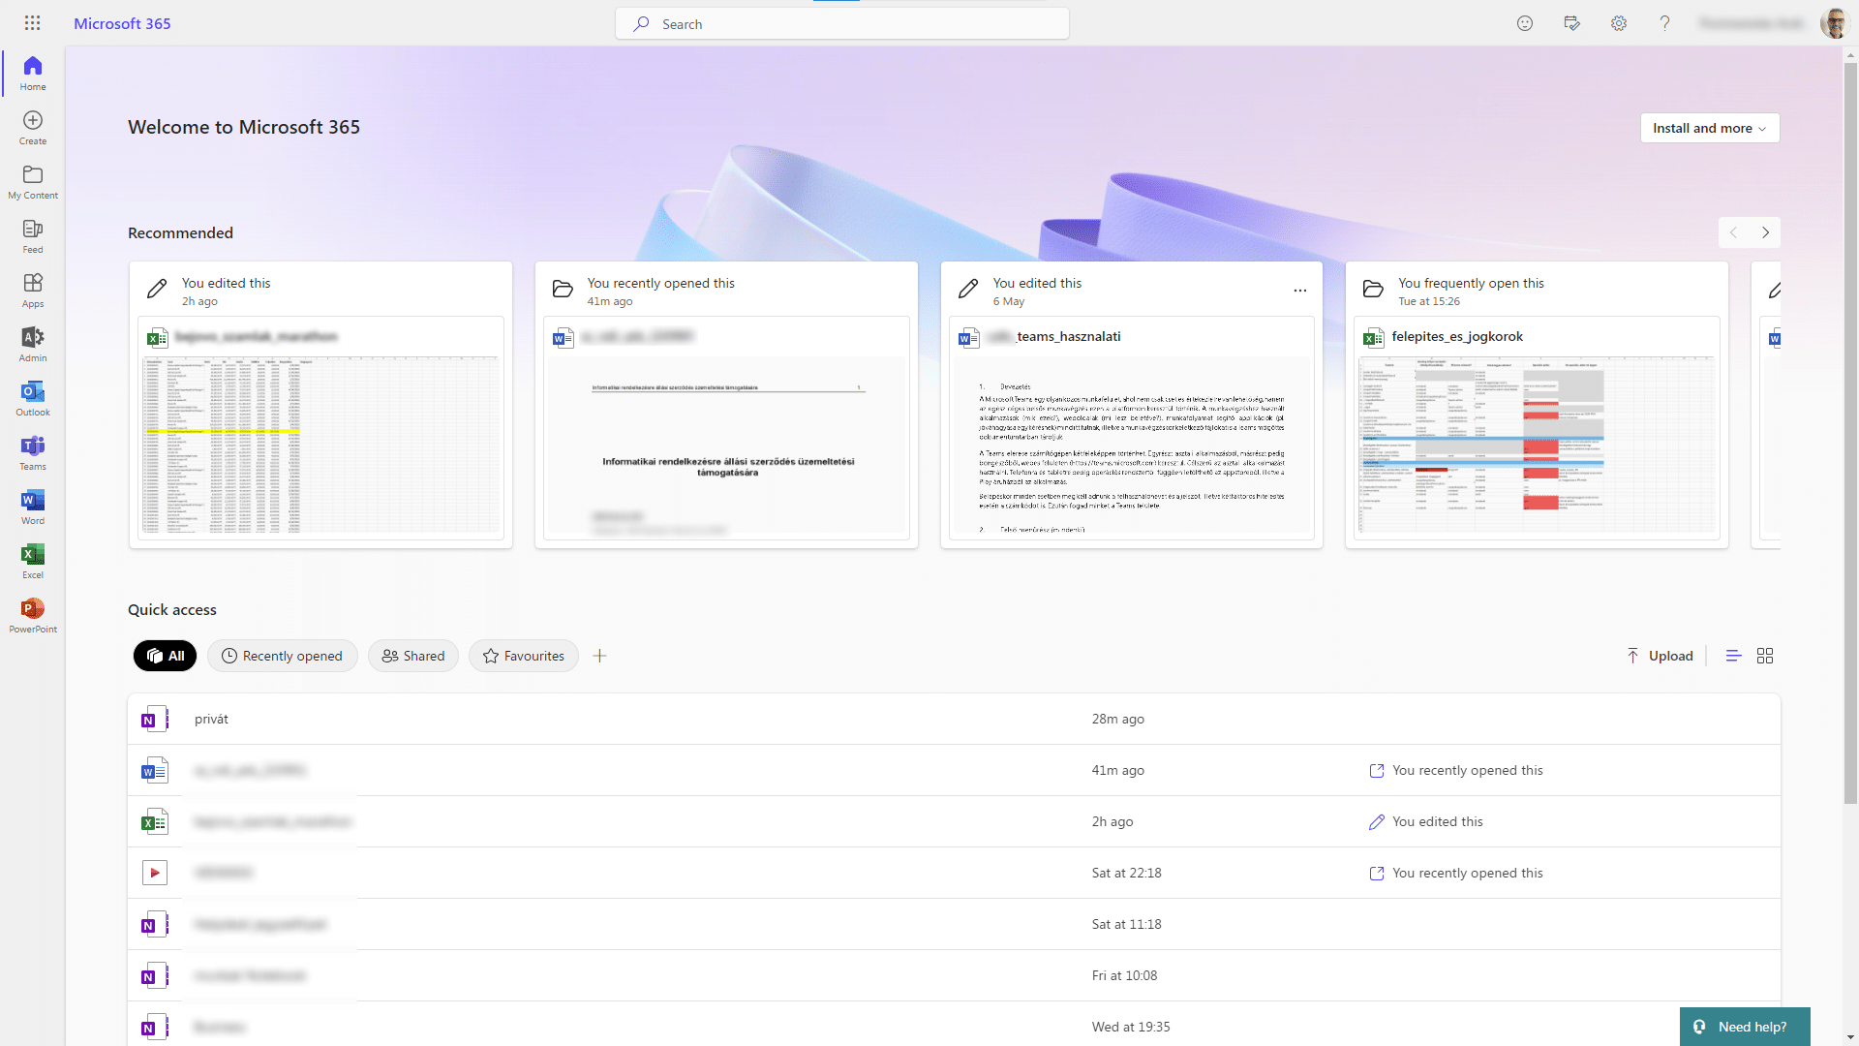Switch to list view layout
The height and width of the screenshot is (1046, 1859).
(1733, 656)
